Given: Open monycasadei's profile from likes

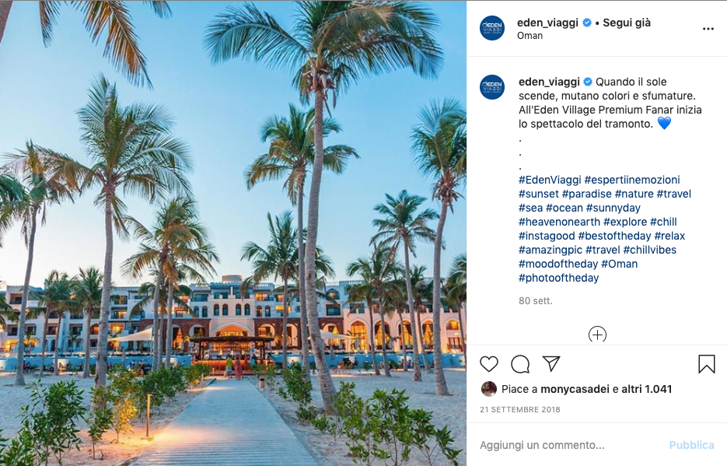Looking at the screenshot, I should coord(575,389).
